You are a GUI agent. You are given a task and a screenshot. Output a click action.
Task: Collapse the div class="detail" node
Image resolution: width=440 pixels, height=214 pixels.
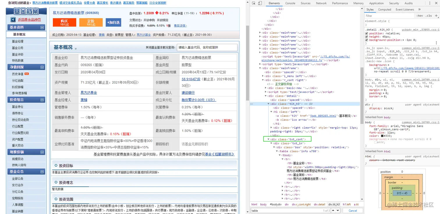[x=266, y=96]
